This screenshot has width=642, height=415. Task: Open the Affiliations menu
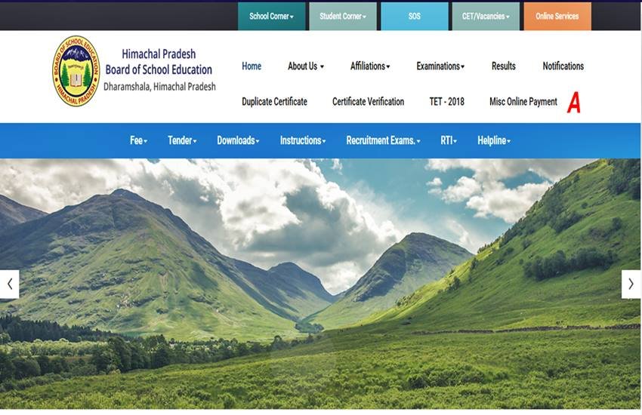click(x=370, y=66)
